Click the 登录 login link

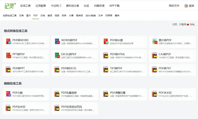[192, 6]
